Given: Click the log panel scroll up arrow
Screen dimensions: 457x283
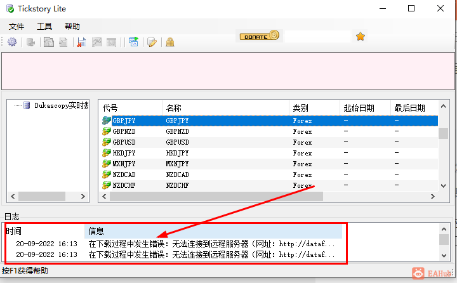Looking at the screenshot, I should coord(444,229).
